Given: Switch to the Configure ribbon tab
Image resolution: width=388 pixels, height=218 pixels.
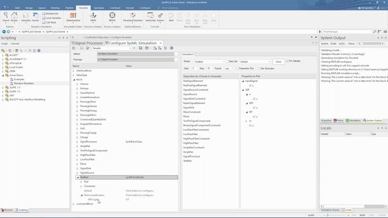Looking at the screenshot, I should [x=145, y=8].
